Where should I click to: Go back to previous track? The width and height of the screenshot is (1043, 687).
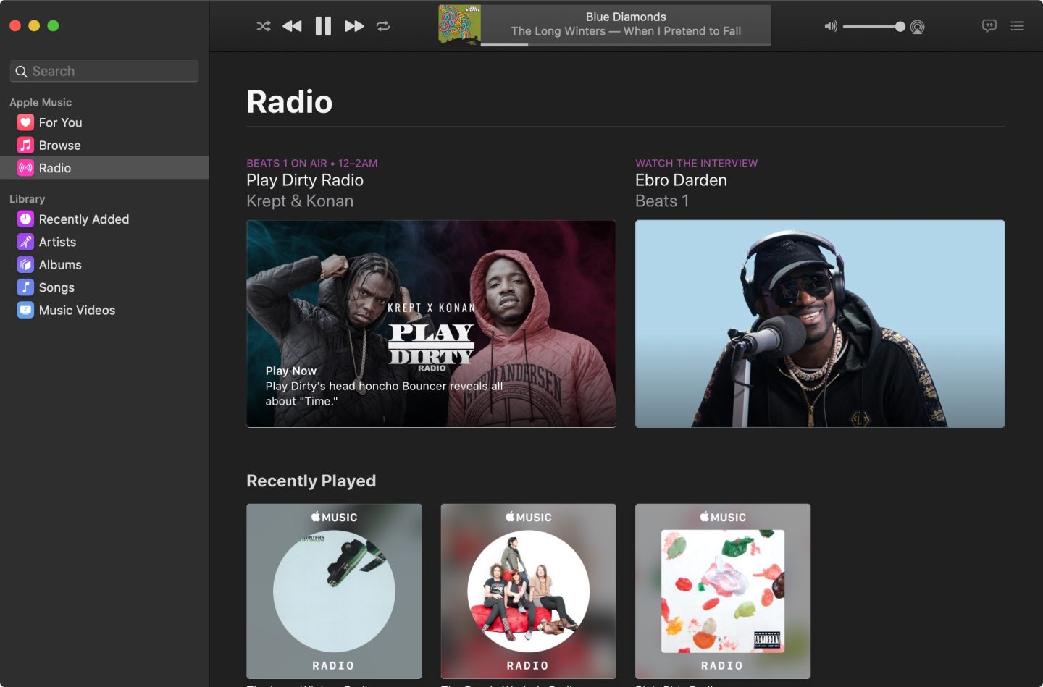[x=292, y=26]
